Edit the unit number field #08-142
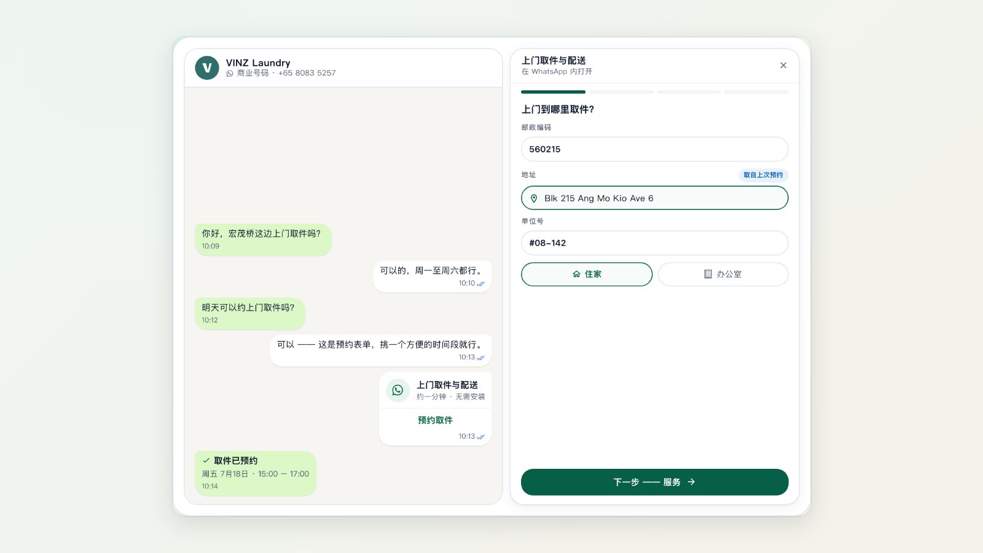Image resolution: width=983 pixels, height=553 pixels. [655, 243]
